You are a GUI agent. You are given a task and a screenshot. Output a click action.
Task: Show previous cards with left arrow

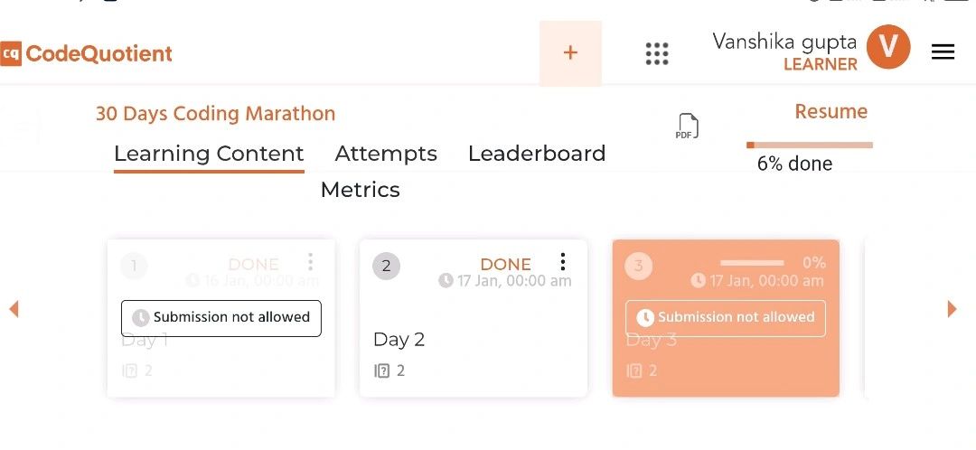tap(14, 309)
